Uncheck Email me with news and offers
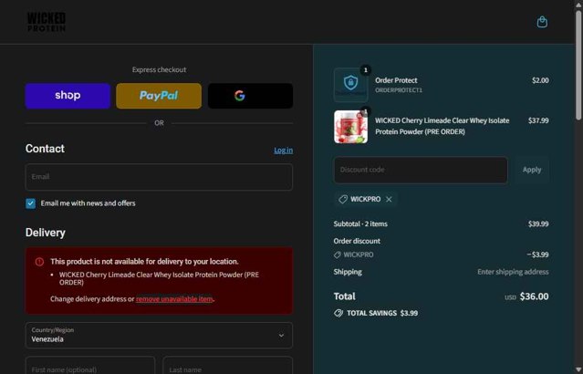The width and height of the screenshot is (583, 374). 30,203
